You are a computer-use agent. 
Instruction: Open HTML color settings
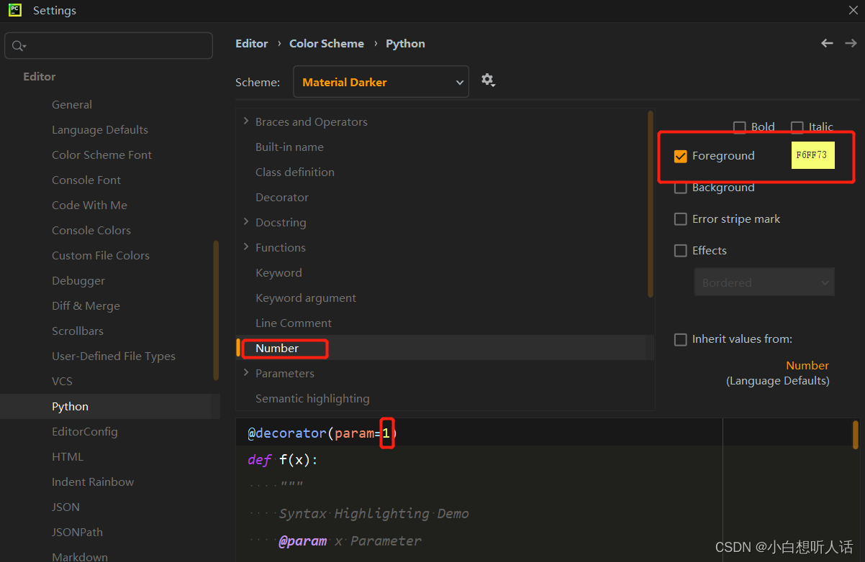(x=68, y=456)
